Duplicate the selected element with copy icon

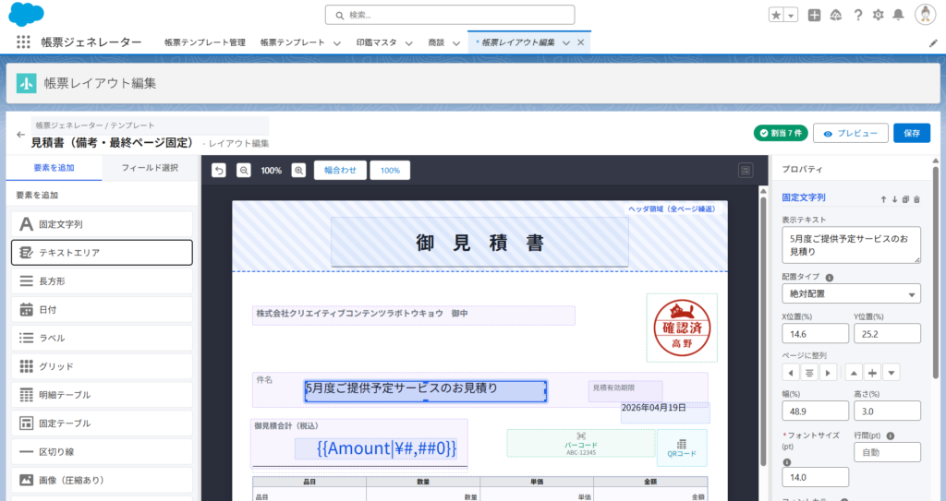905,199
